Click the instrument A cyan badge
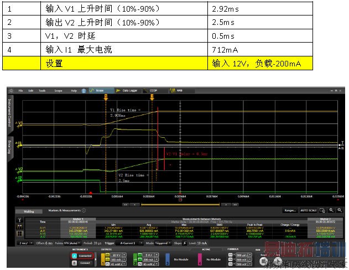349x270 pixels. [75, 256]
